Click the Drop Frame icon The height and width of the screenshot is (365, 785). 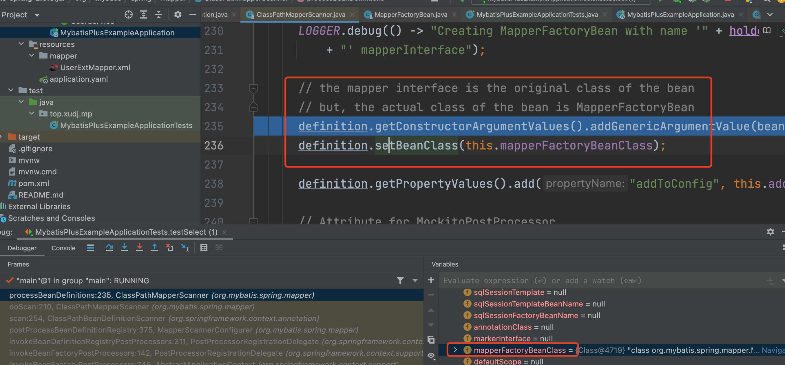pyautogui.click(x=170, y=248)
